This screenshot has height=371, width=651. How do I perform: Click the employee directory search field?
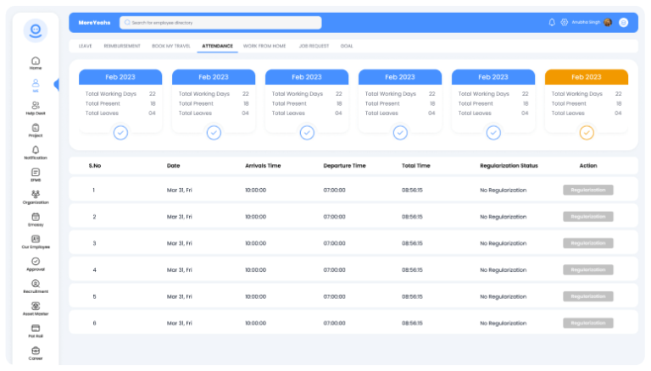coord(220,23)
